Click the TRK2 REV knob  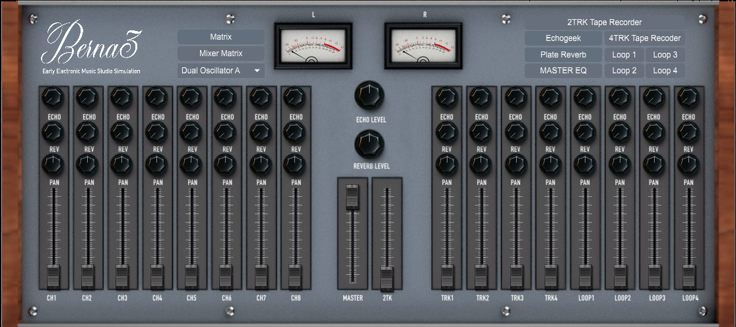(481, 133)
